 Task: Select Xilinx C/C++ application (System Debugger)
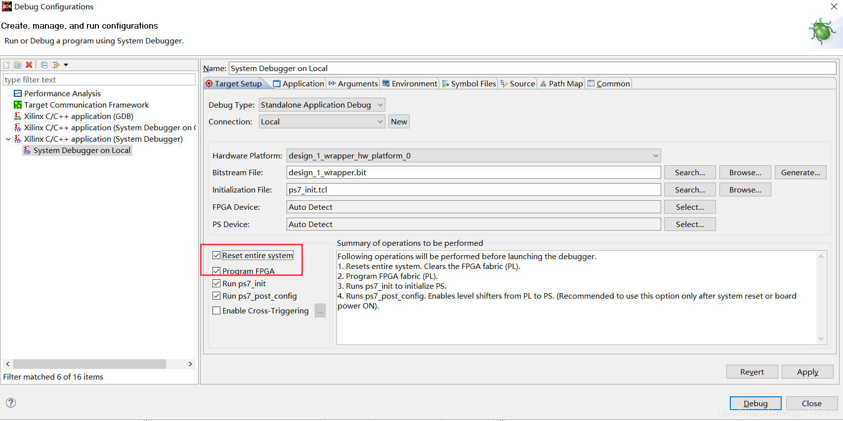point(103,139)
